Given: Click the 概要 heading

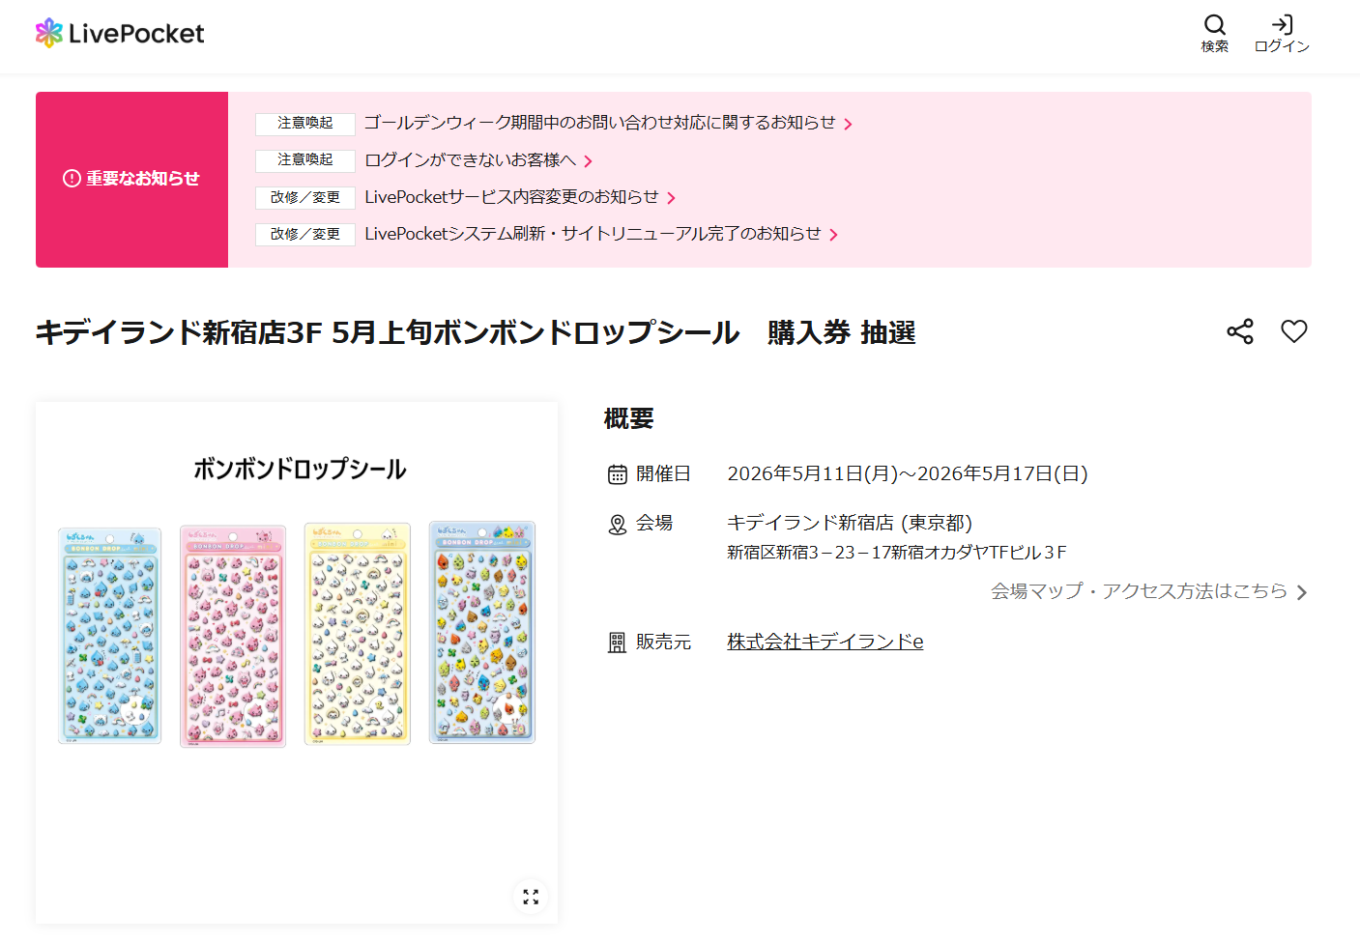Looking at the screenshot, I should [629, 418].
